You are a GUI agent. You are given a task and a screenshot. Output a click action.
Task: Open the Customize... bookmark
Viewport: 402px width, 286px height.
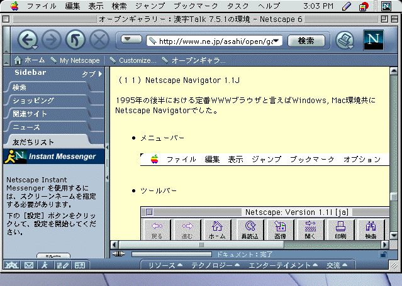coord(133,60)
